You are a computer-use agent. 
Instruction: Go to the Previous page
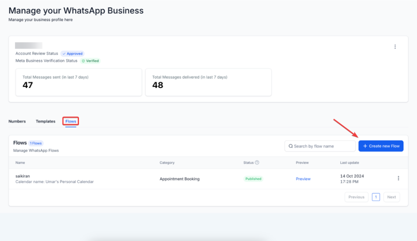tap(356, 197)
